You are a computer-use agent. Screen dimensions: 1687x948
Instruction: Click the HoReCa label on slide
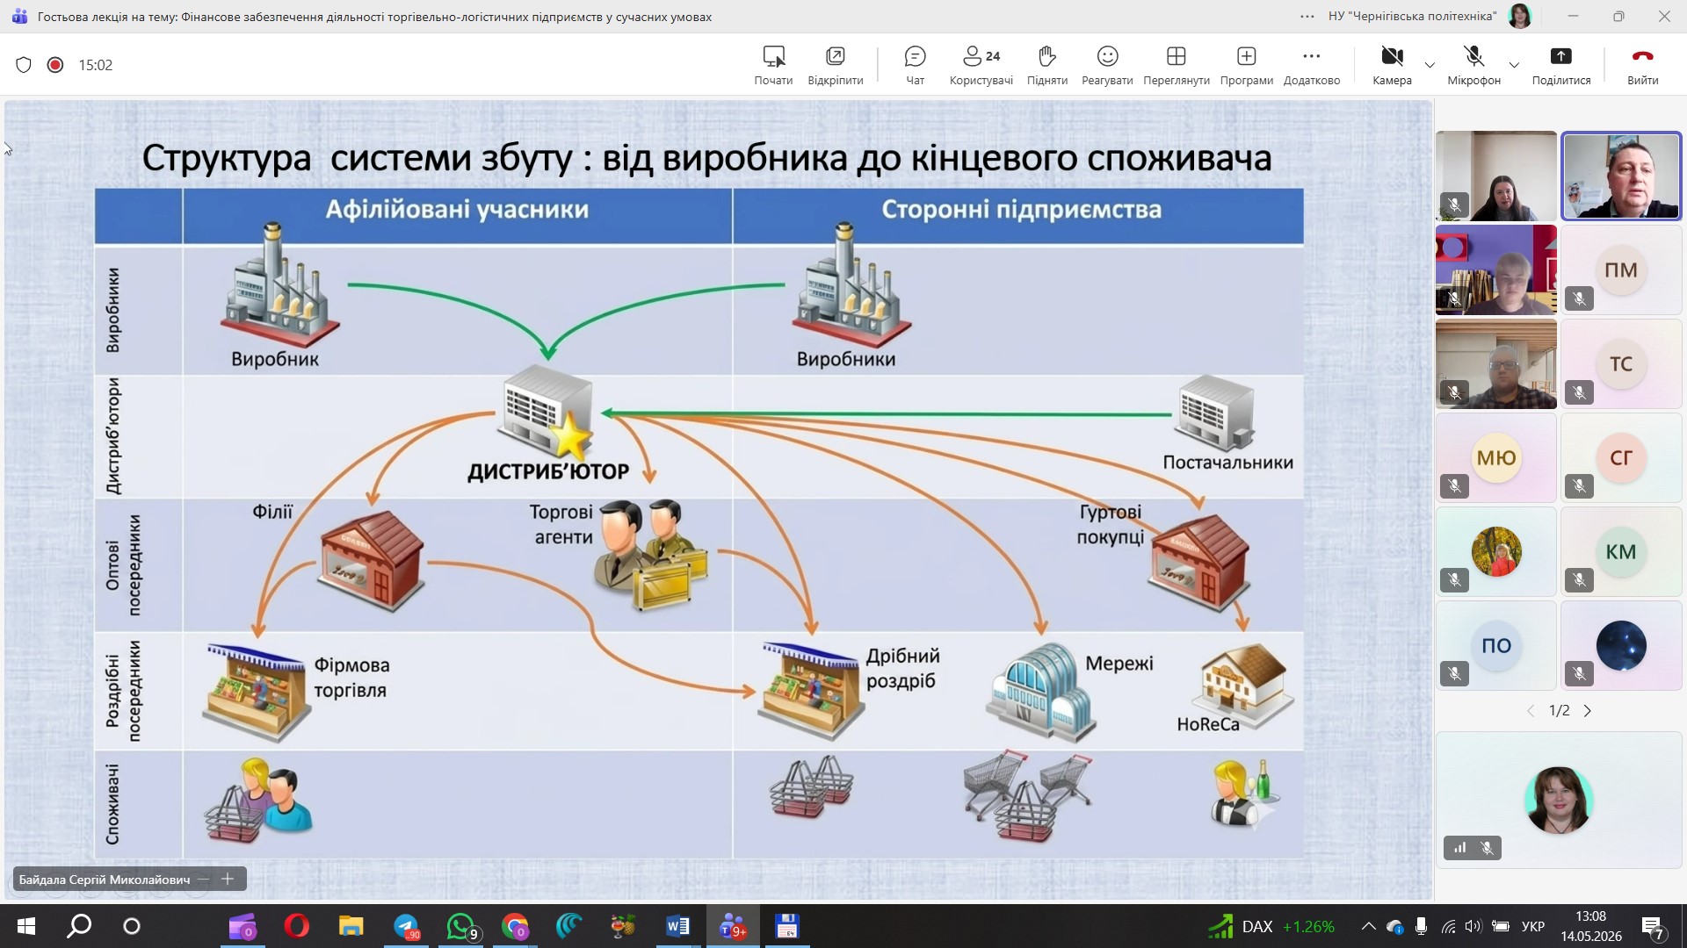coord(1208,724)
